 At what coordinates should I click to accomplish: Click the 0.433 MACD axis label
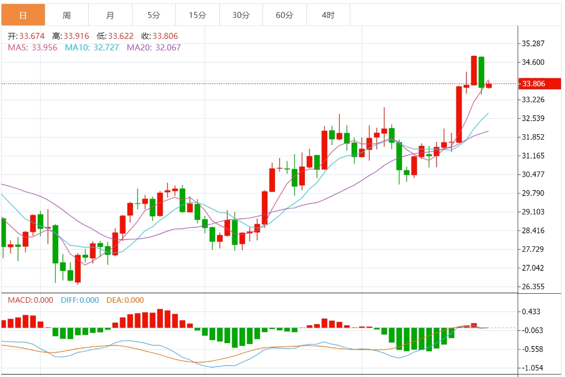tap(531, 312)
